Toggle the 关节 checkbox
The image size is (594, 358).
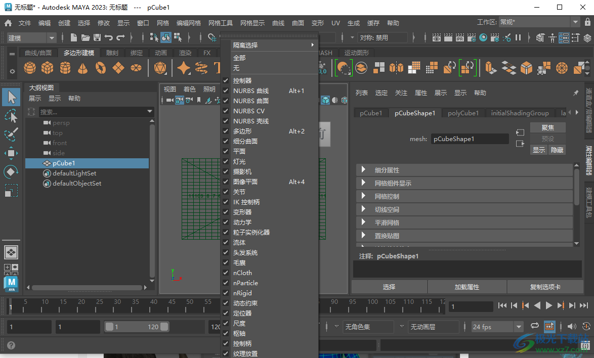click(226, 192)
